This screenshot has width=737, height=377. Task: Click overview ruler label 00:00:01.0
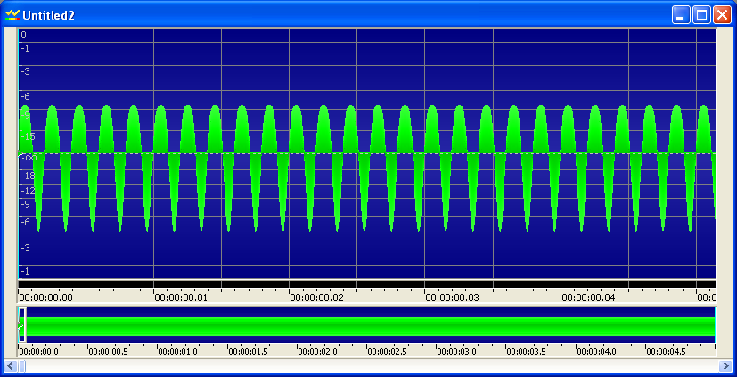[x=177, y=352]
